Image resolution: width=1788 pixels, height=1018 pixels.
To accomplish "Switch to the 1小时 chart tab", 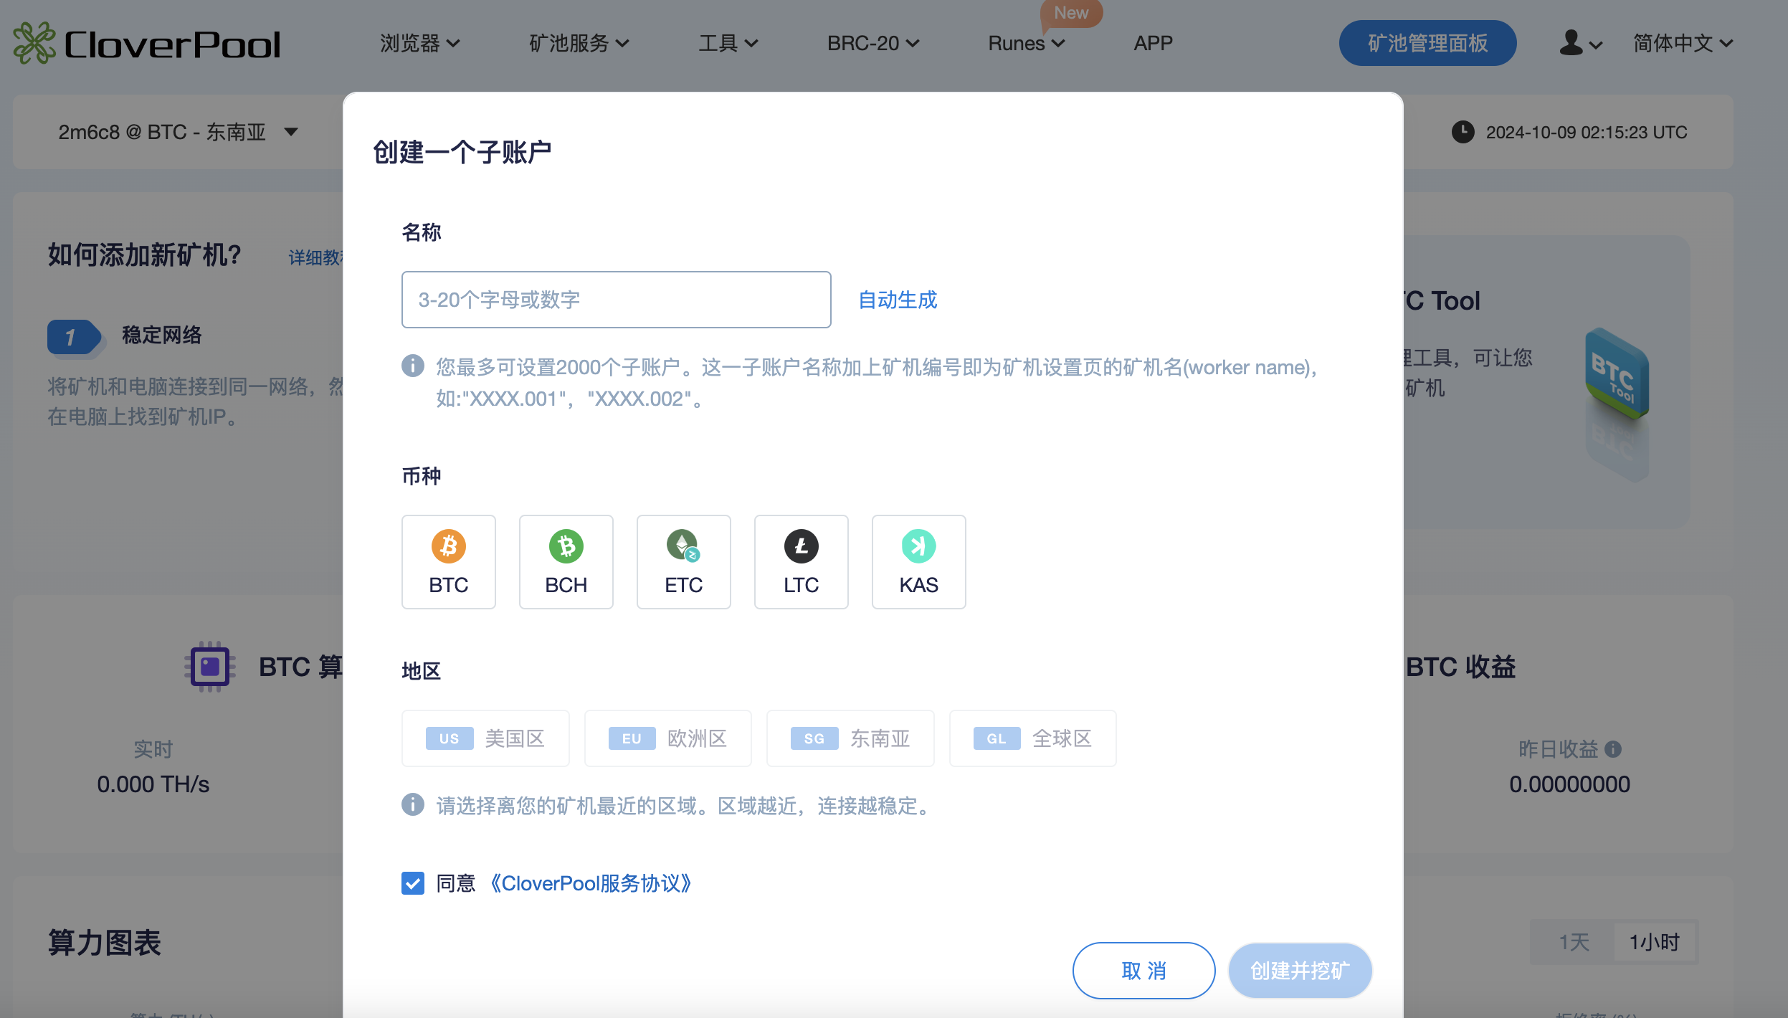I will 1653,942.
